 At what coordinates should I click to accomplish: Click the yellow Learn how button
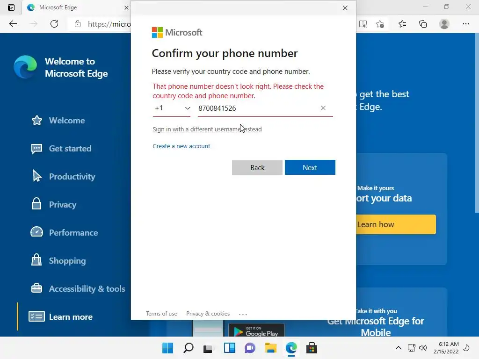[396, 224]
